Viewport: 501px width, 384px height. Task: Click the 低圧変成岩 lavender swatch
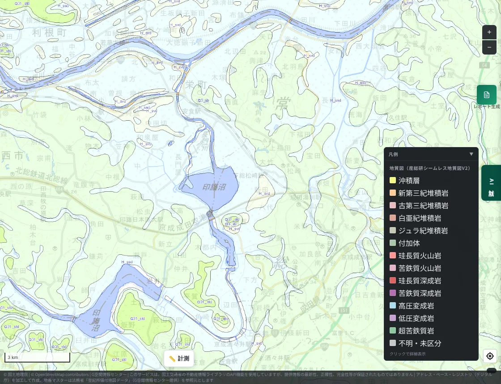pos(393,318)
